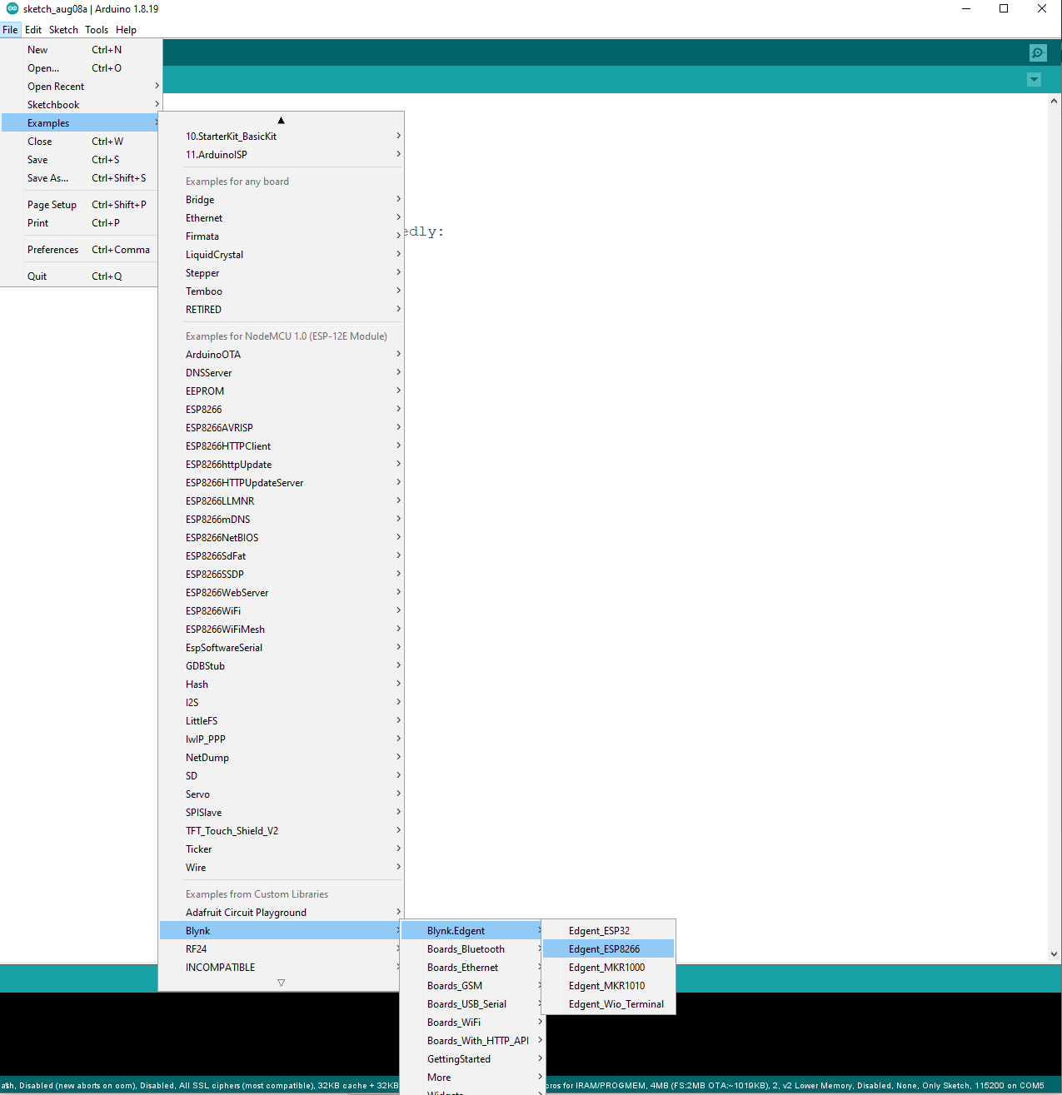Open the Edgent_MKR1000 example
This screenshot has width=1062, height=1095.
tap(608, 968)
